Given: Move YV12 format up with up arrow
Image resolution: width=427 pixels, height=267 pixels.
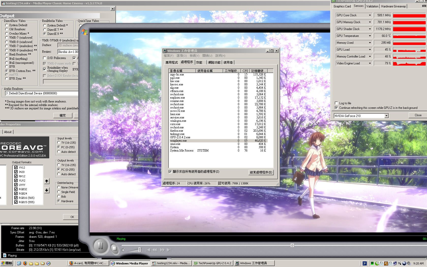Looking at the screenshot, I should [x=47, y=181].
